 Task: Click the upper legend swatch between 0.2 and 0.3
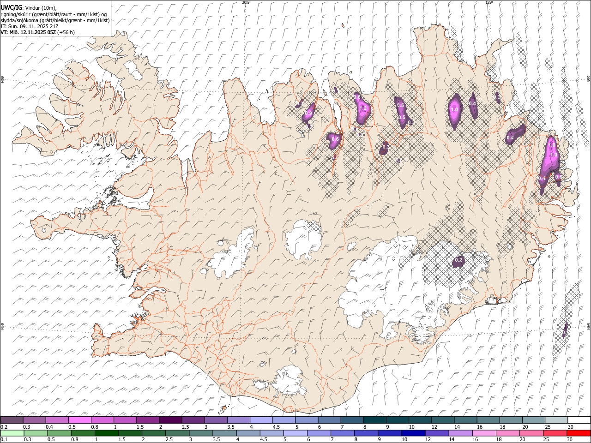pyautogui.click(x=12, y=420)
